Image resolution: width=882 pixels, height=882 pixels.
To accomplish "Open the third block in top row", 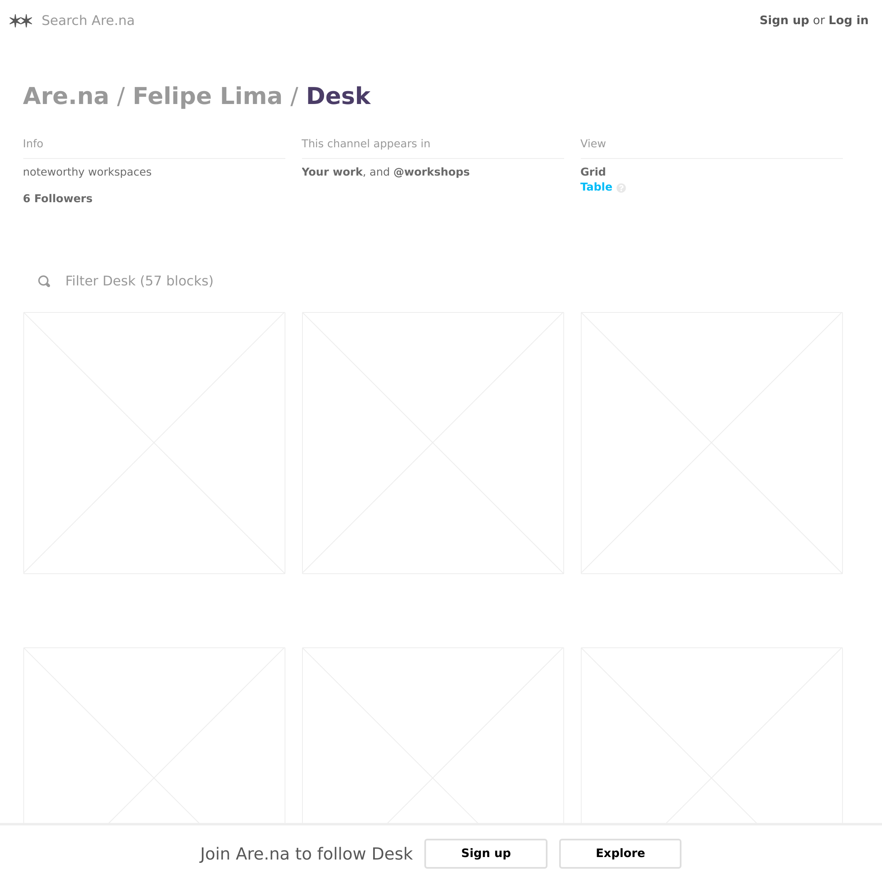I will click(711, 443).
